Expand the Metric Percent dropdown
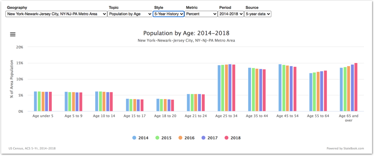374x156 pixels. (x=201, y=14)
